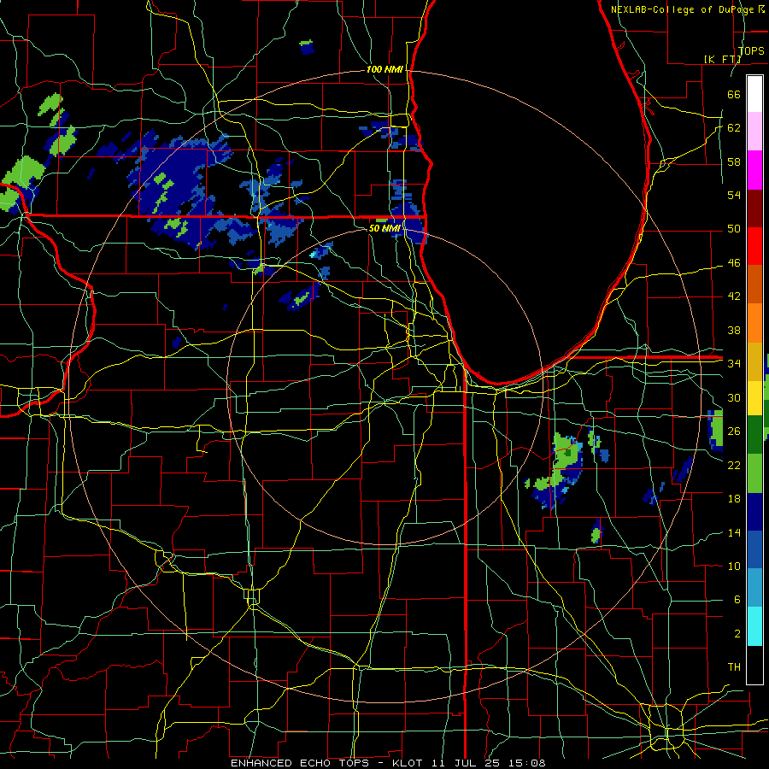Select the magenta segment of the color bar
769x769 pixels.
[x=754, y=170]
